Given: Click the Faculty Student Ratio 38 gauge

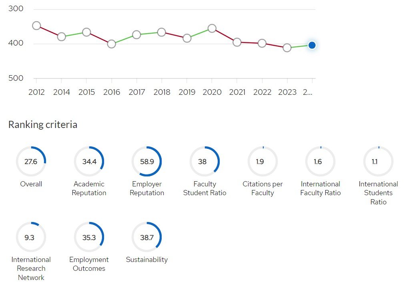Looking at the screenshot, I should pyautogui.click(x=204, y=162).
